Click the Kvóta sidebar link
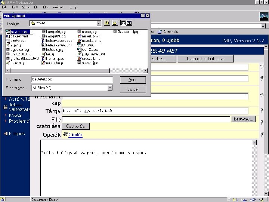Viewport: 269px width, 202px height. tap(15, 115)
